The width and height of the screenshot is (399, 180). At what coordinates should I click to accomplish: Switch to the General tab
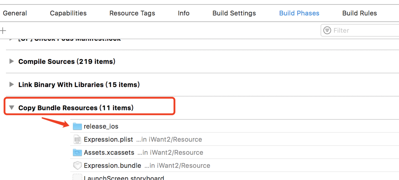pos(15,13)
